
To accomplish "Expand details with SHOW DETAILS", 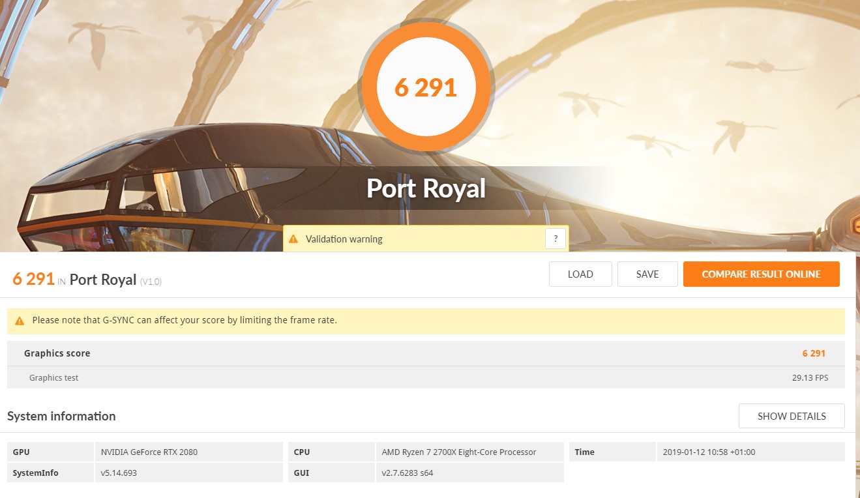I will pos(792,416).
